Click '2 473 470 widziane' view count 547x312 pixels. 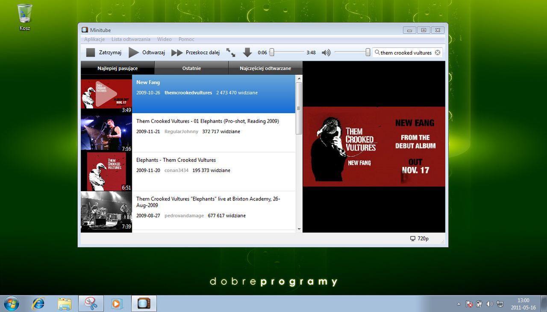[237, 93]
